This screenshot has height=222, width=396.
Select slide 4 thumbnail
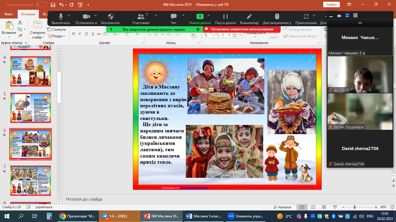[31, 71]
